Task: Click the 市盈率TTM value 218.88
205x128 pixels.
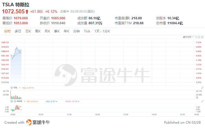Action: pyautogui.click(x=138, y=23)
